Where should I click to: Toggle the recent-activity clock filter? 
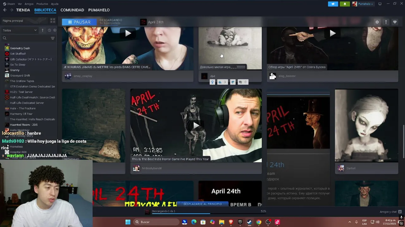click(x=49, y=30)
